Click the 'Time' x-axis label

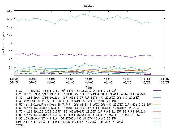89,87
